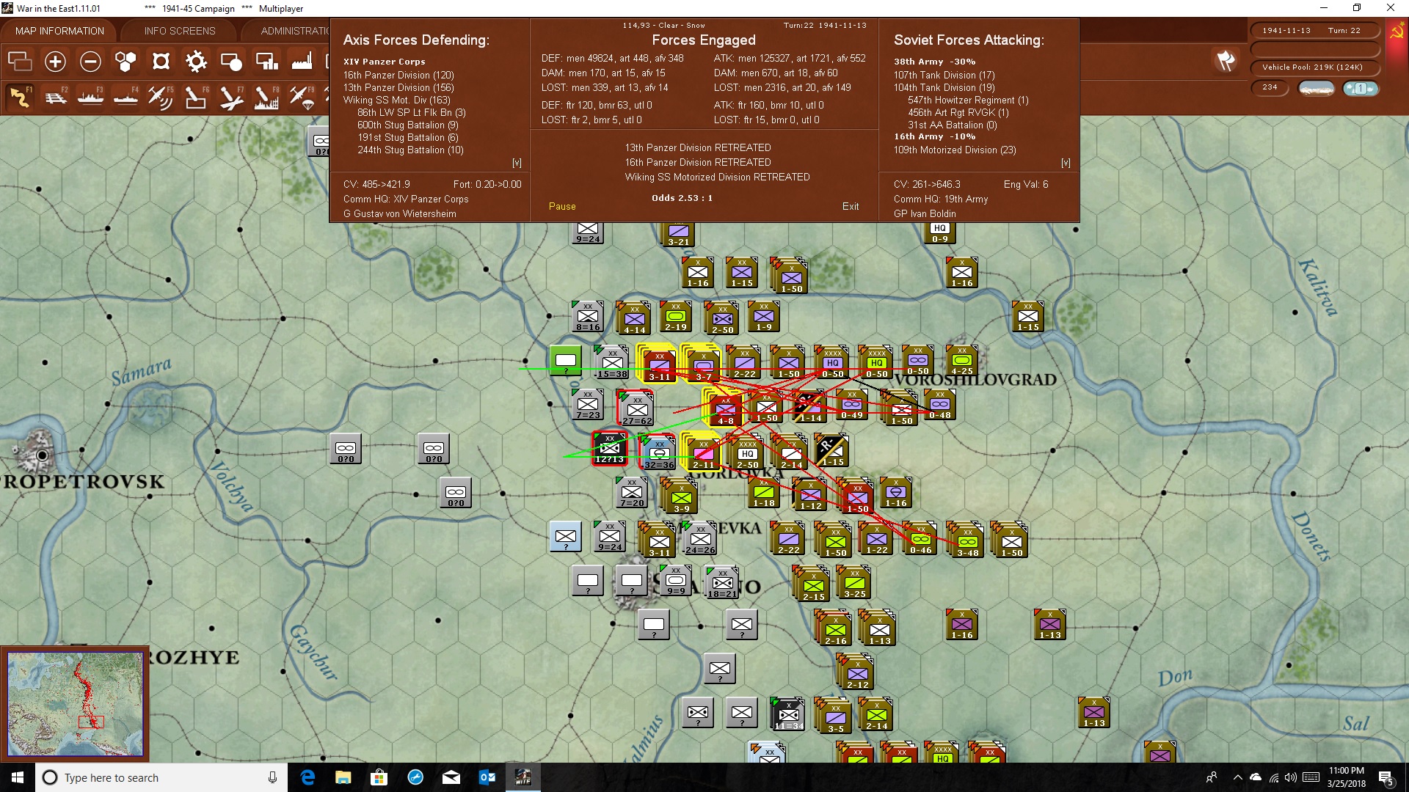Exit the combat resolution report

851,206
